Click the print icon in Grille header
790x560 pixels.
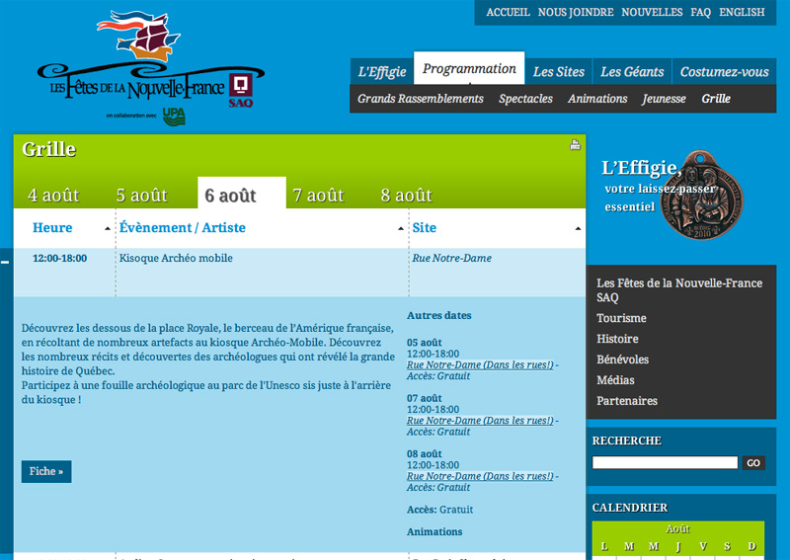pos(575,145)
